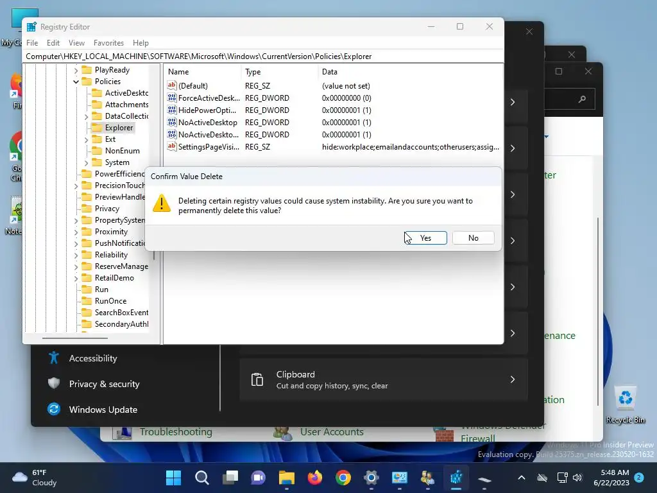
Task: Expand the Reliability tree node
Action: (76, 255)
